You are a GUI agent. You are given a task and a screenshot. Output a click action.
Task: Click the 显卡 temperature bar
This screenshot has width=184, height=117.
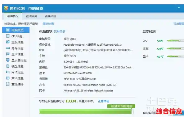click(x=176, y=56)
